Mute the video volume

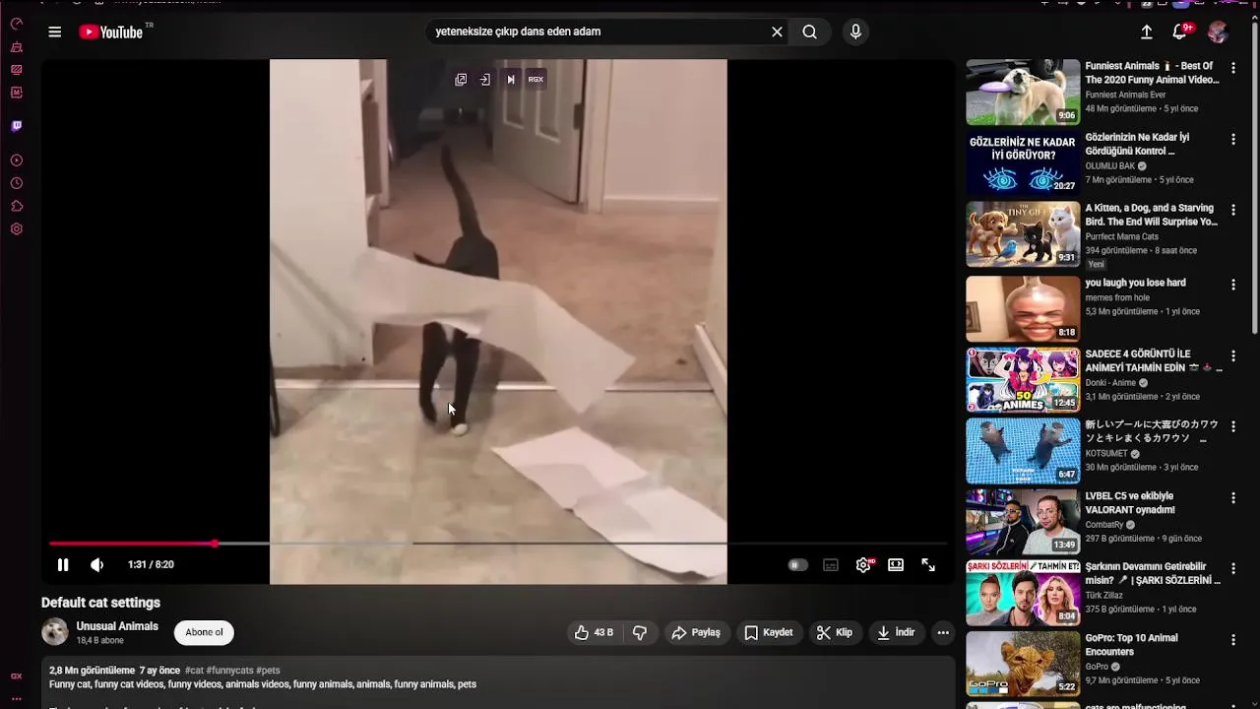96,564
